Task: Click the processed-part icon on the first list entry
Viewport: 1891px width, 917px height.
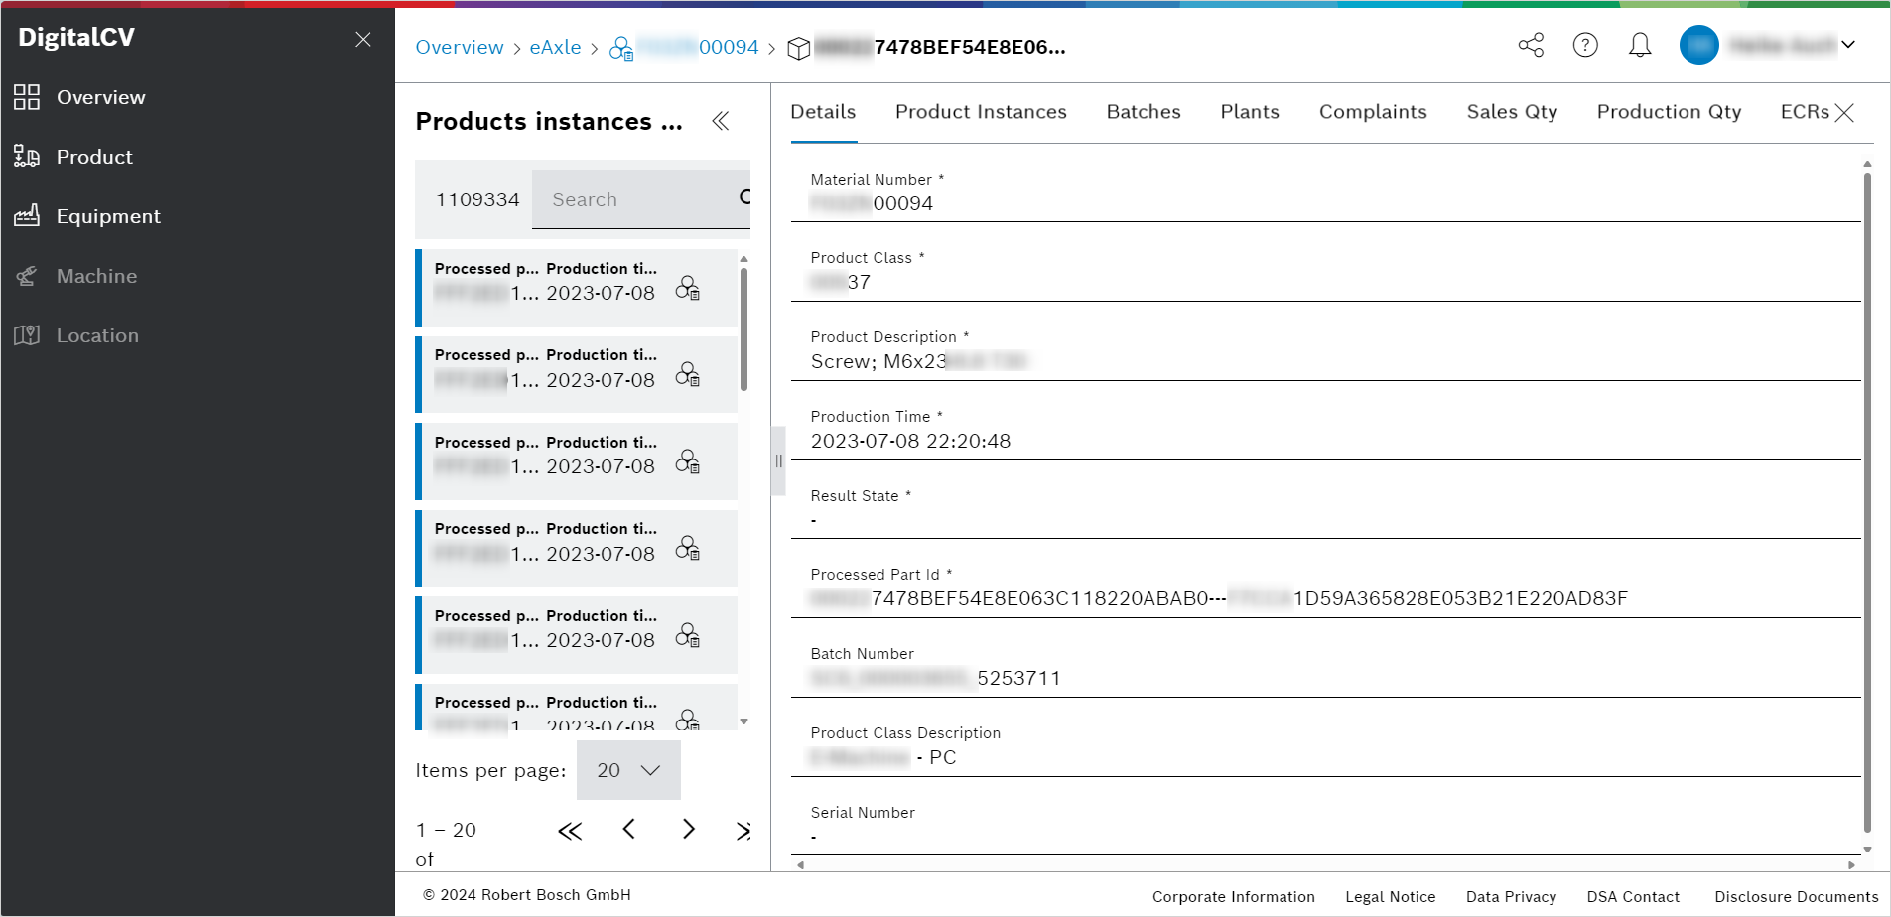Action: [689, 289]
